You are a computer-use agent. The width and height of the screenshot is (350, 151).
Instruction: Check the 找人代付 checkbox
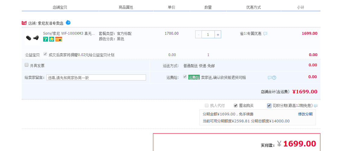coord(207,105)
